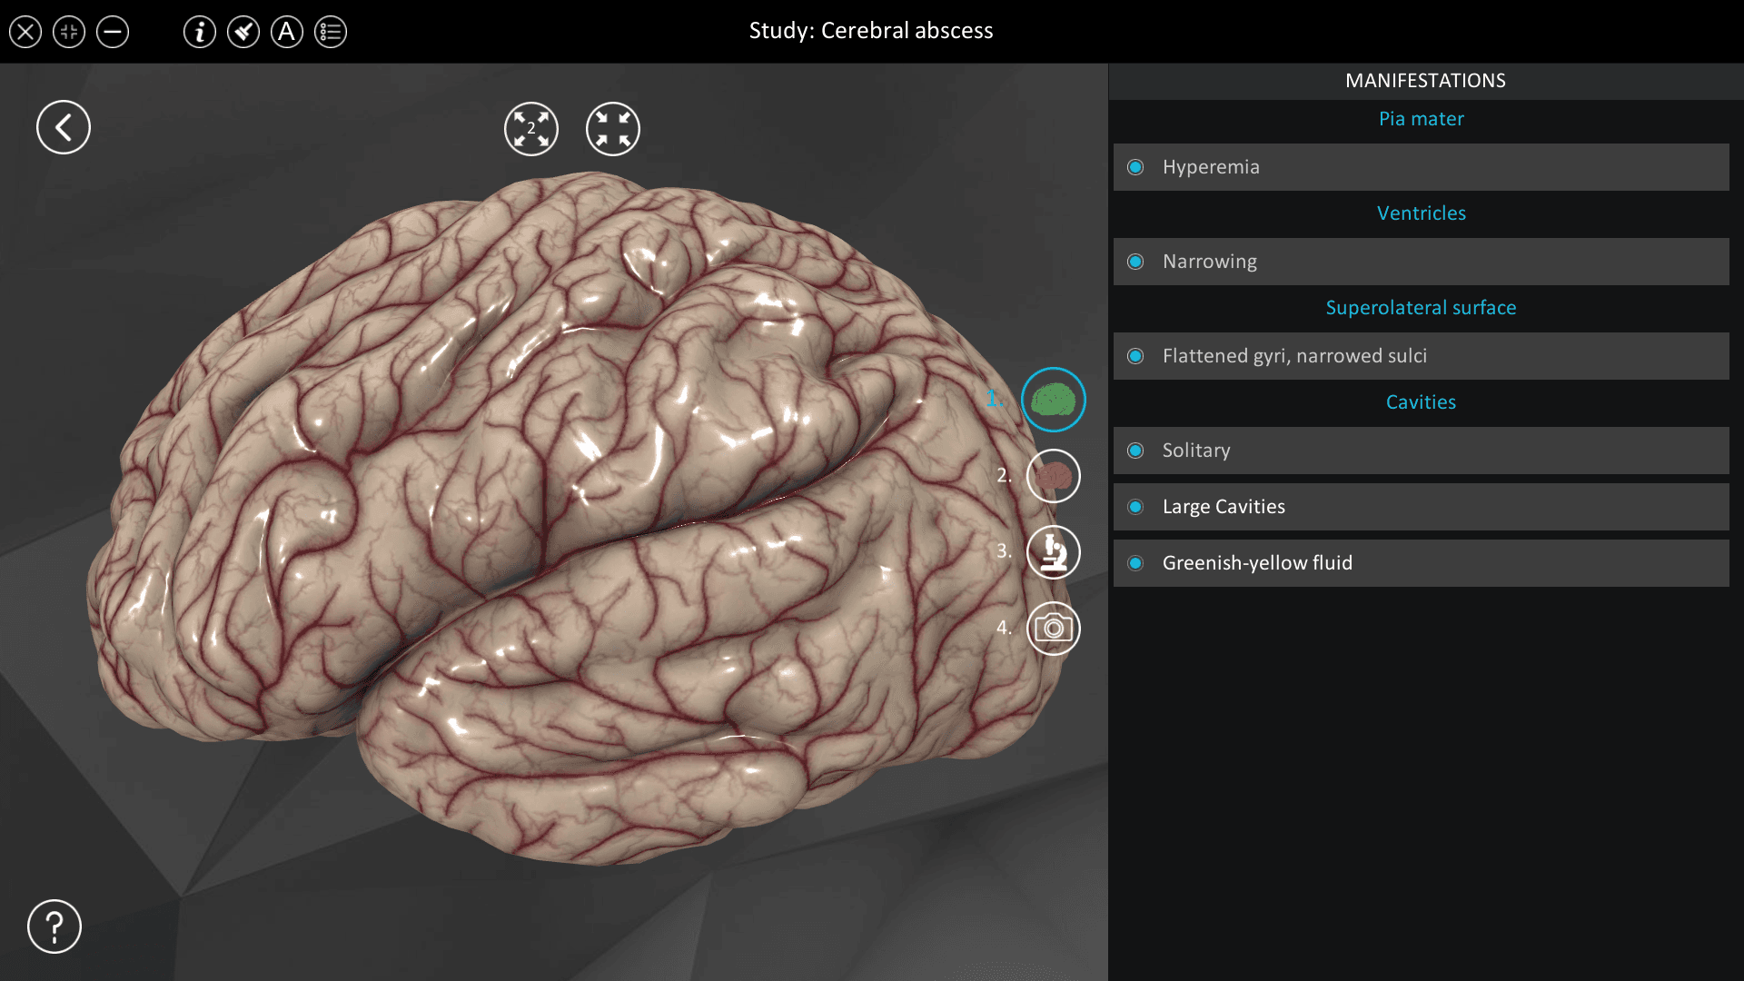Select the Solitary cavities row
This screenshot has height=981, width=1744.
click(1422, 451)
